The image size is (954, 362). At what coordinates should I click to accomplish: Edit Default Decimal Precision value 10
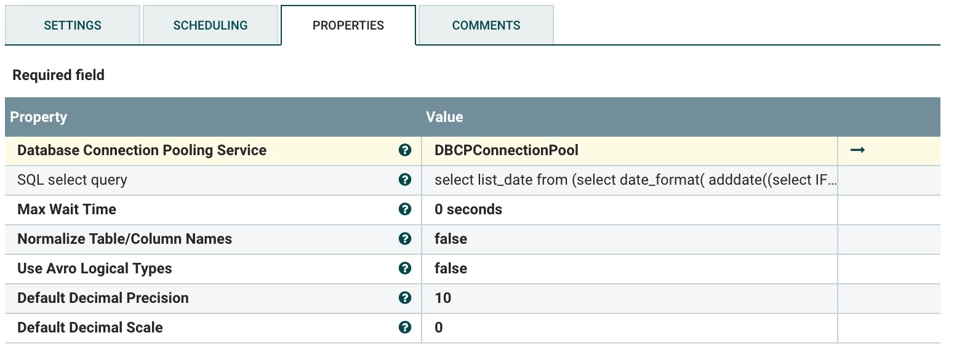pyautogui.click(x=630, y=298)
